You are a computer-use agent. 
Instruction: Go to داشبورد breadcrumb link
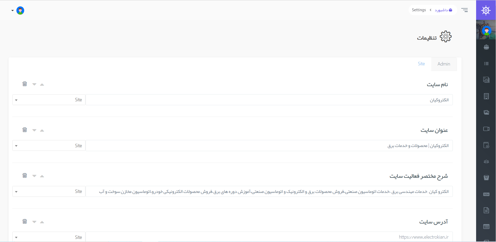click(x=444, y=10)
